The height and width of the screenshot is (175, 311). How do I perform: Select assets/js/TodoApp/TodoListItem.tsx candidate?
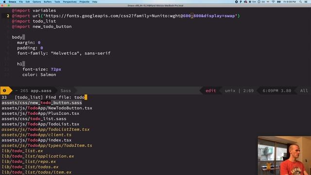[46, 129]
